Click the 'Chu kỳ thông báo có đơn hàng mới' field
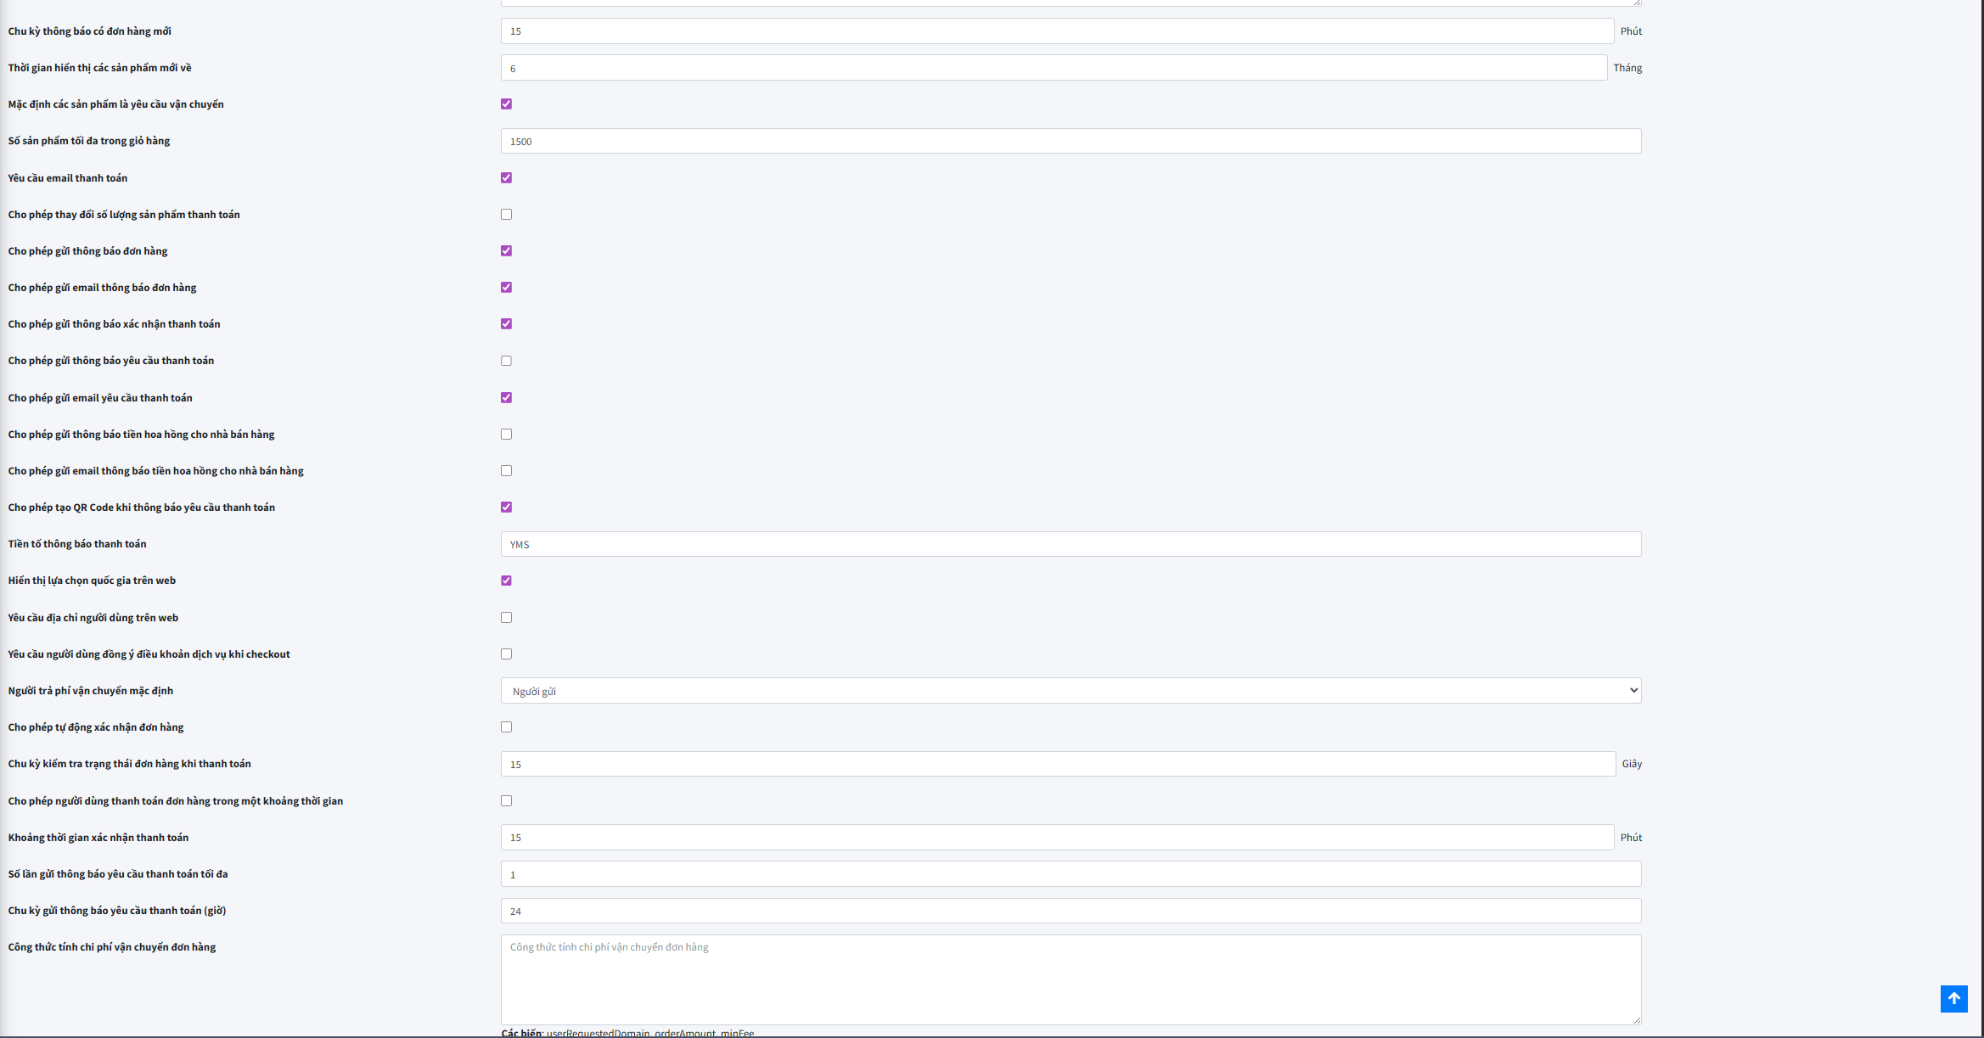1984x1038 pixels. [1056, 31]
